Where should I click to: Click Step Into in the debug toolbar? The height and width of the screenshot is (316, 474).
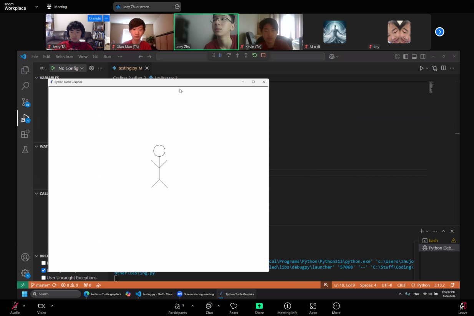click(x=237, y=55)
